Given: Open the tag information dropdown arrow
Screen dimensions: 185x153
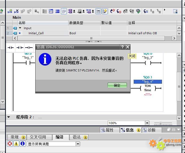Looking at the screenshot, I should 83,11.
